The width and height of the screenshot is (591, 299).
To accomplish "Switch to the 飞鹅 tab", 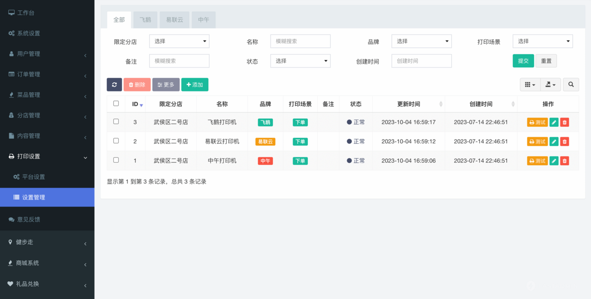I will point(145,20).
